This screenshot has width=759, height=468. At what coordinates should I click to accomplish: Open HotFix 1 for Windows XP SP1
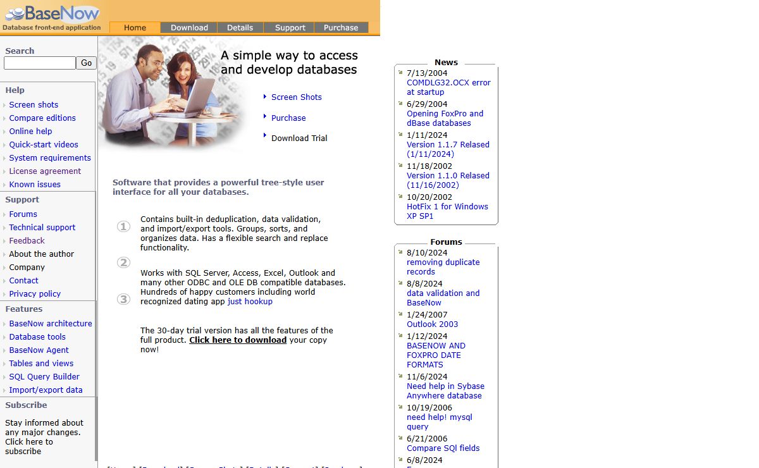click(447, 211)
